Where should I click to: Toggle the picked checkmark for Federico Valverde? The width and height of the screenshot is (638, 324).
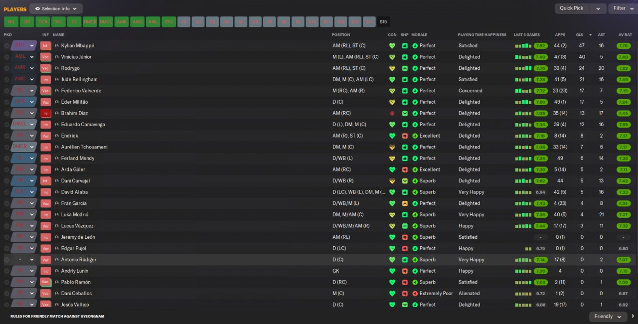point(6,91)
